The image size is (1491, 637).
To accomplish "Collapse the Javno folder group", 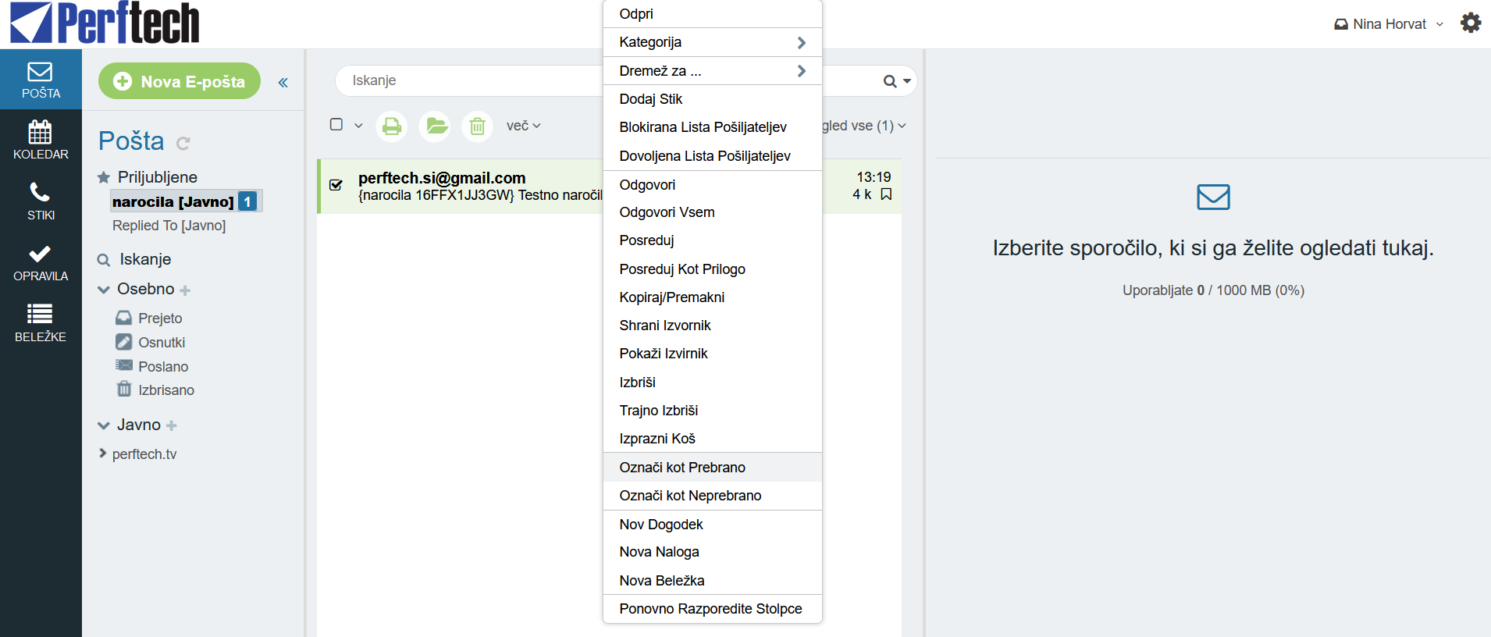I will tap(103, 425).
